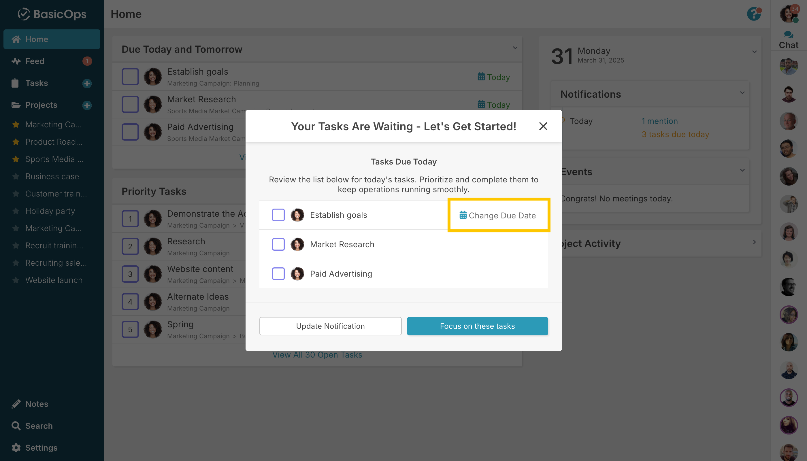Click the Change Due Date calendar icon
The height and width of the screenshot is (461, 807).
463,215
